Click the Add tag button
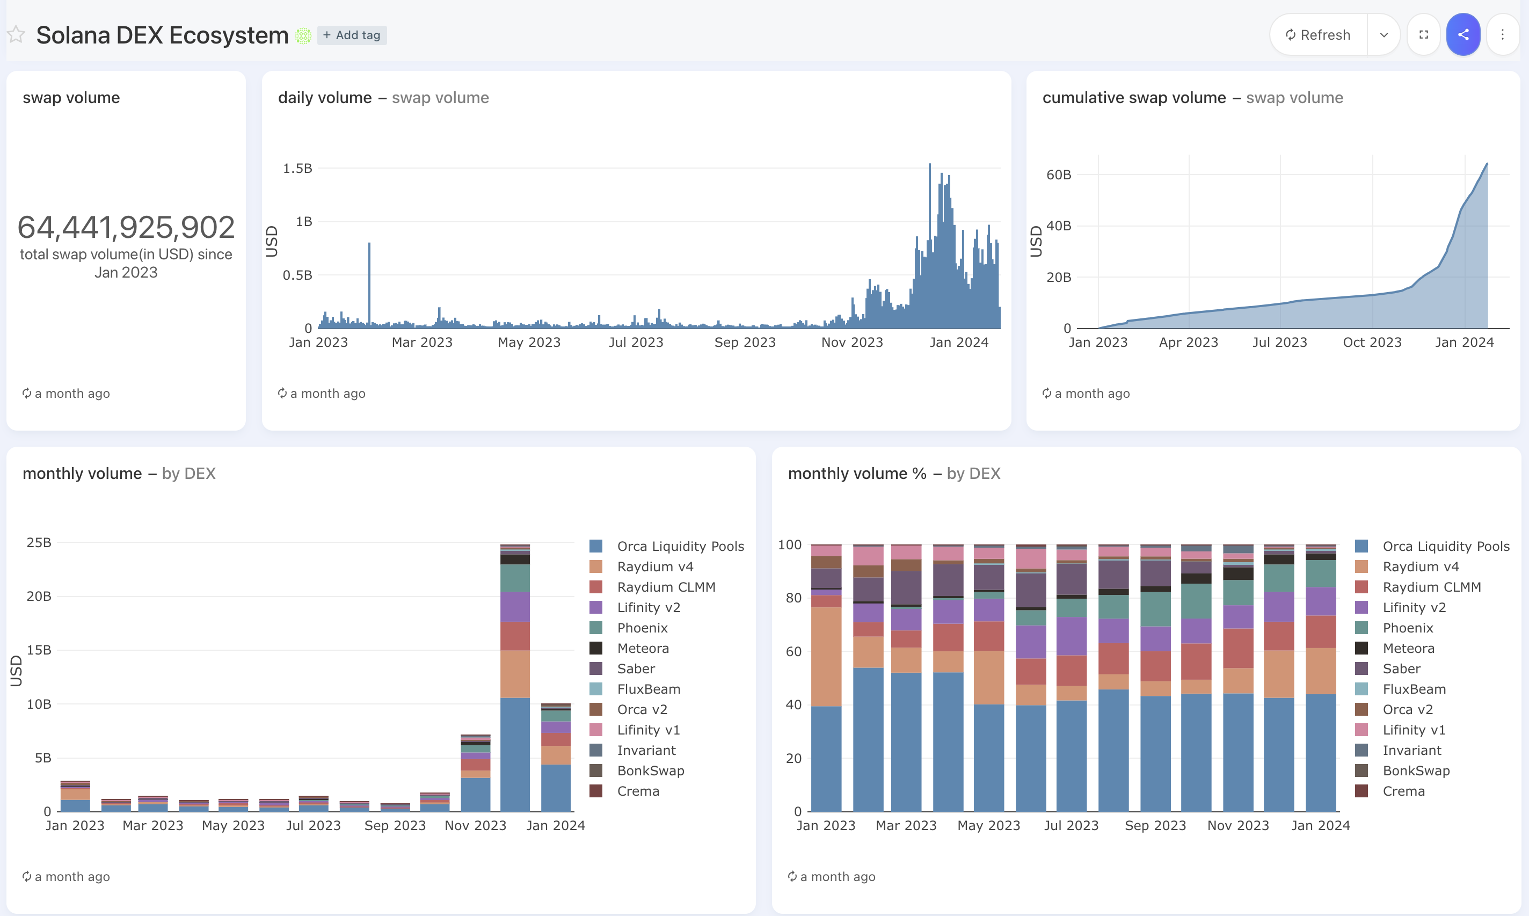Viewport: 1529px width, 916px height. click(x=352, y=35)
